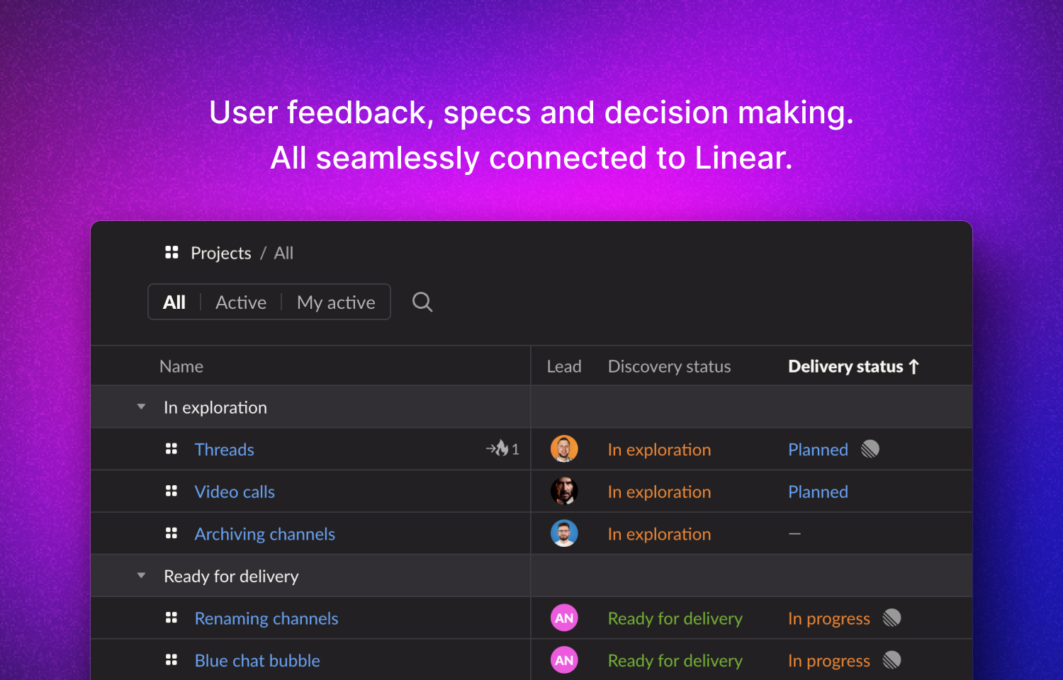Collapse the Ready for delivery group
This screenshot has width=1063, height=680.
point(141,576)
